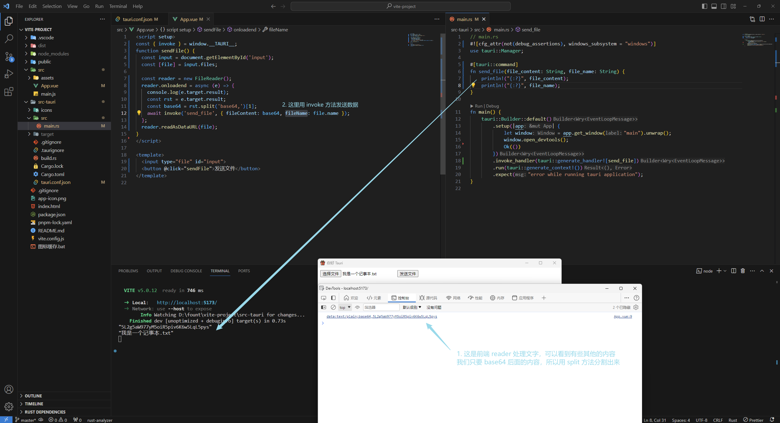Open the Run and Debug view

9,74
